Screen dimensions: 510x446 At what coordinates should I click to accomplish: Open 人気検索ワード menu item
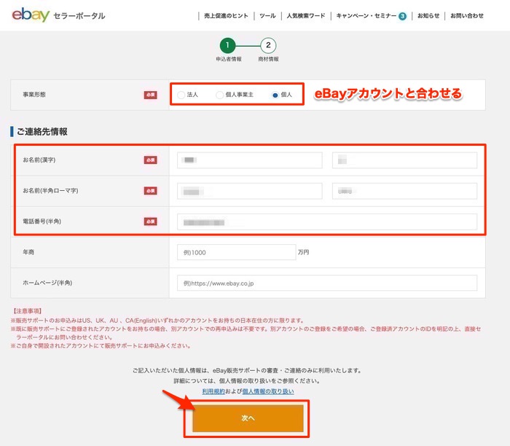(306, 15)
